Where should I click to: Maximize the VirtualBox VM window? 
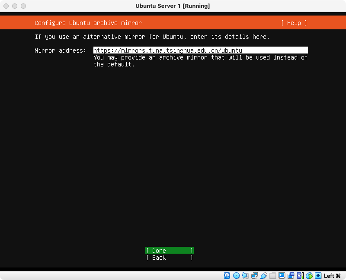pyautogui.click(x=23, y=6)
